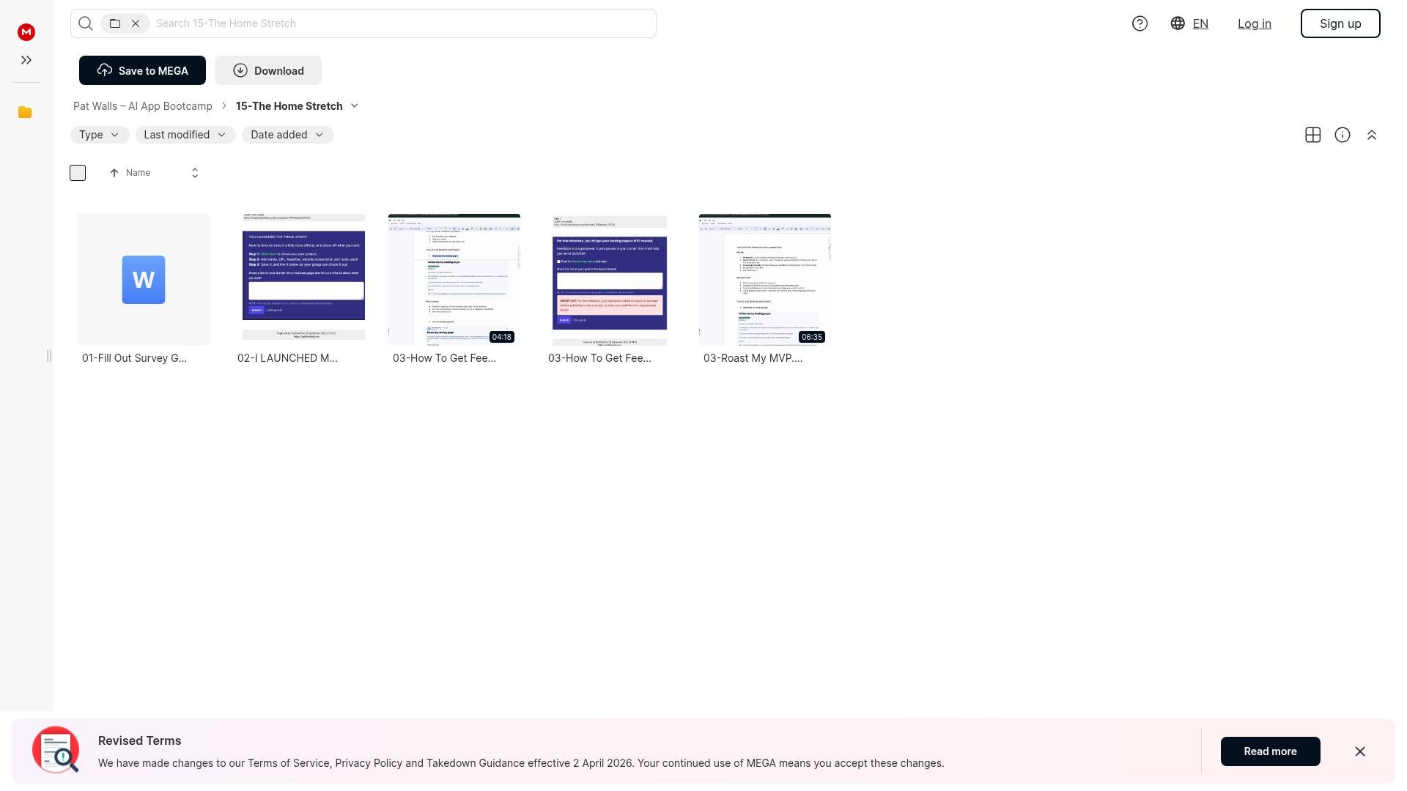Clear the folder search filter chip
This screenshot has width=1407, height=791.
pos(136,23)
